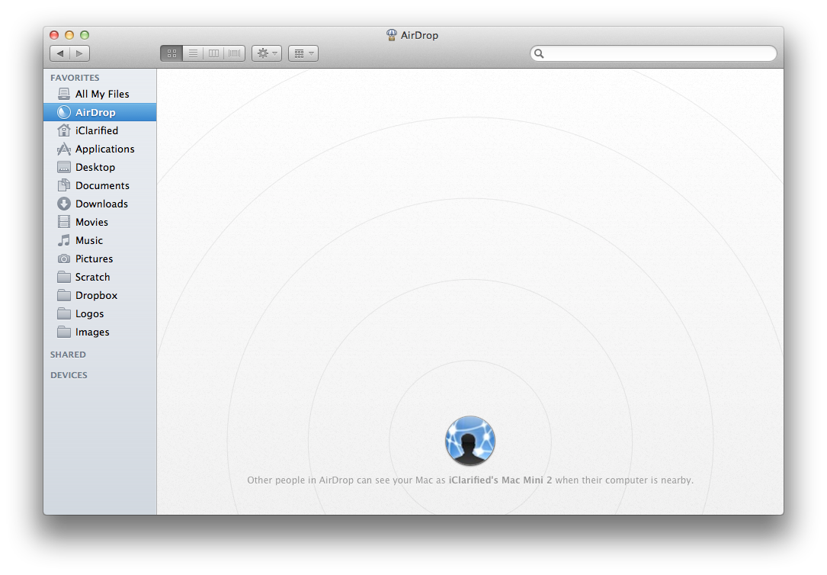The image size is (827, 575).
Task: Open the Dropbox folder
Action: pos(100,295)
